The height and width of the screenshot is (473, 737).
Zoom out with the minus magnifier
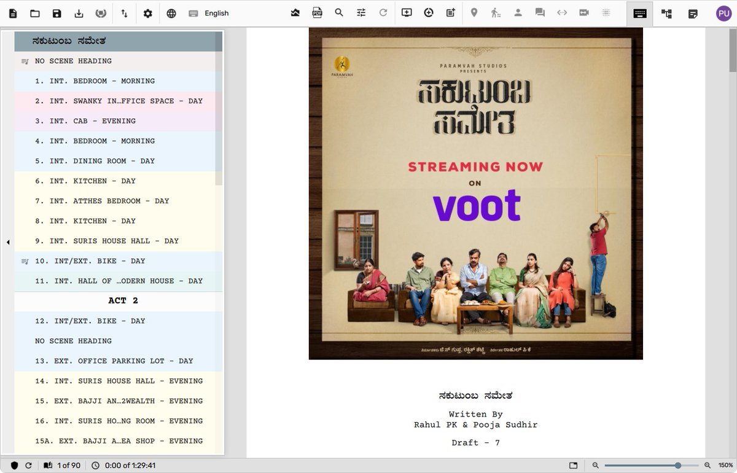[595, 466]
